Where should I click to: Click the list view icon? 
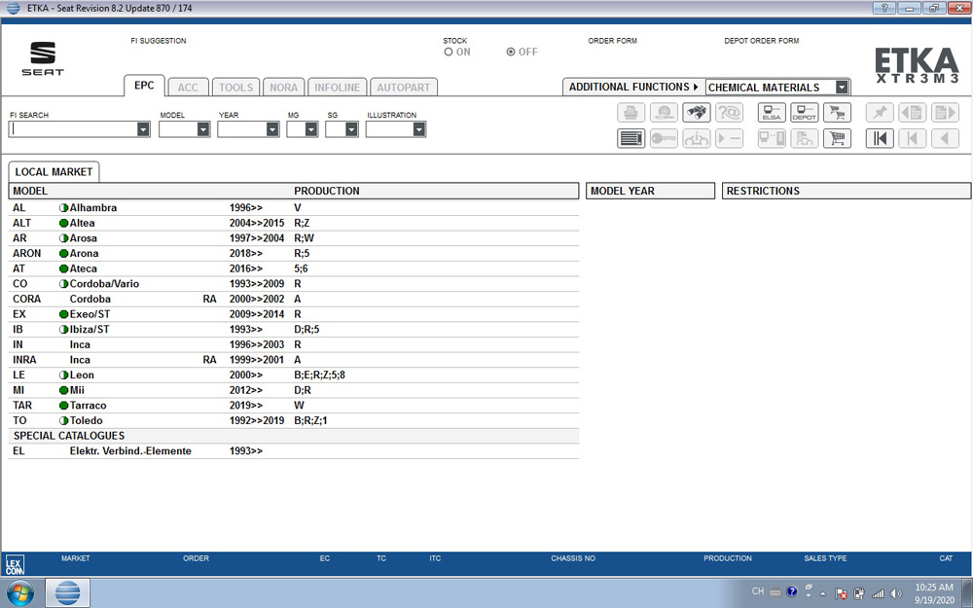(631, 138)
